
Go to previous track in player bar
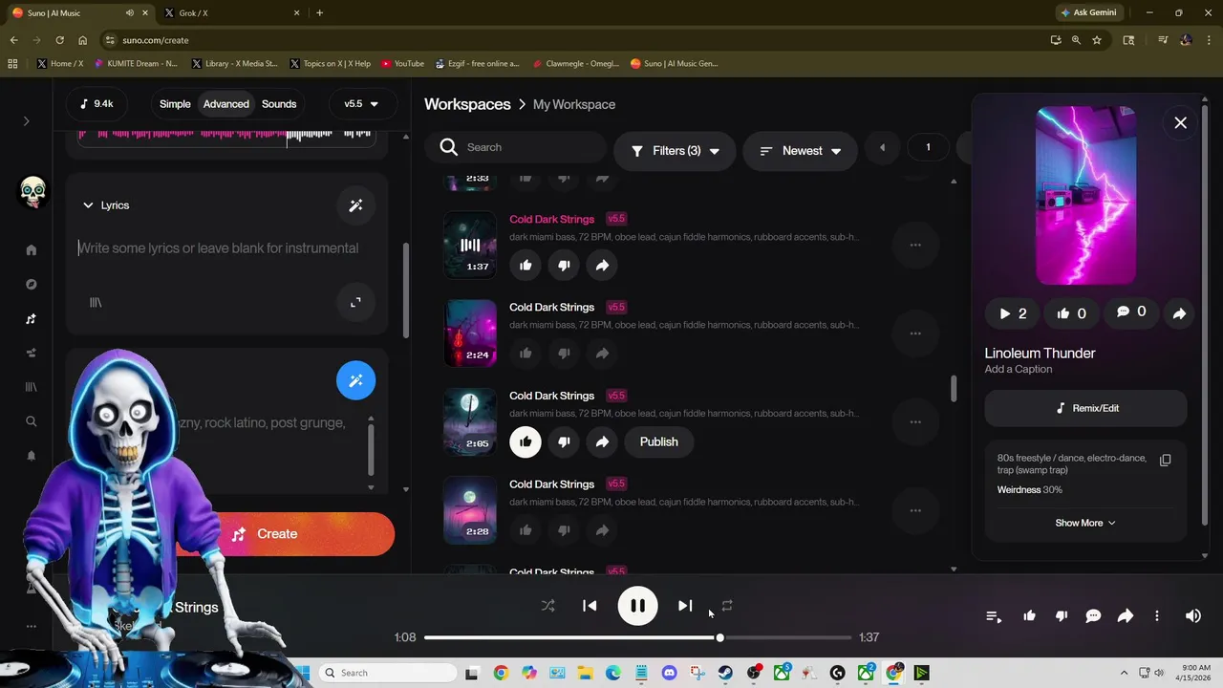590,606
